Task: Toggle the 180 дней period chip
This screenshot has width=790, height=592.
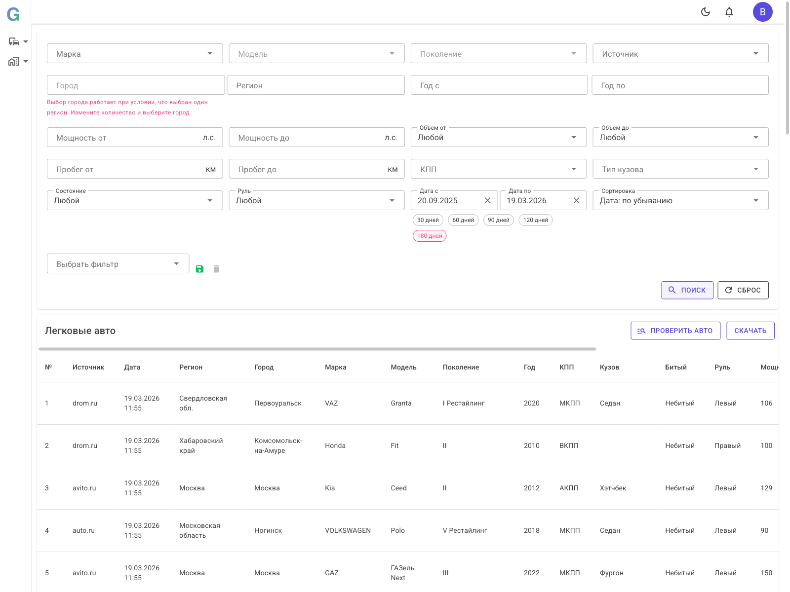Action: [x=430, y=236]
